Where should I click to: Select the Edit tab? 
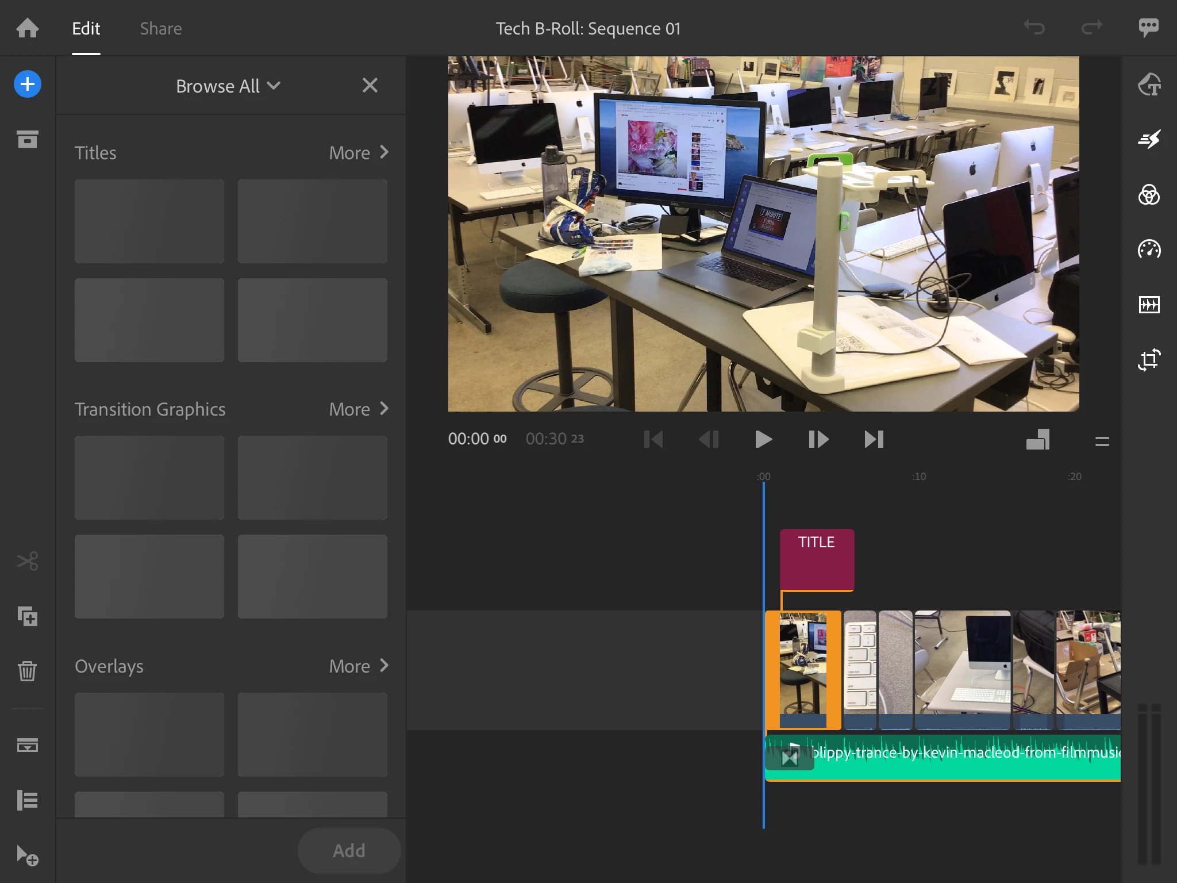pos(86,29)
